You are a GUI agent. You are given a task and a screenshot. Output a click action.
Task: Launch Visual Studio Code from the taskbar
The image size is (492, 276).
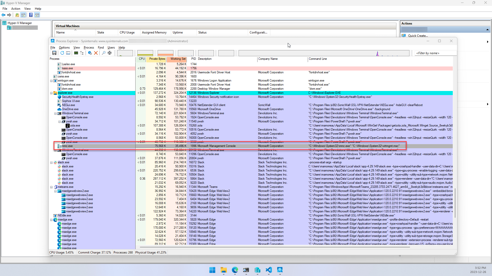(269, 270)
